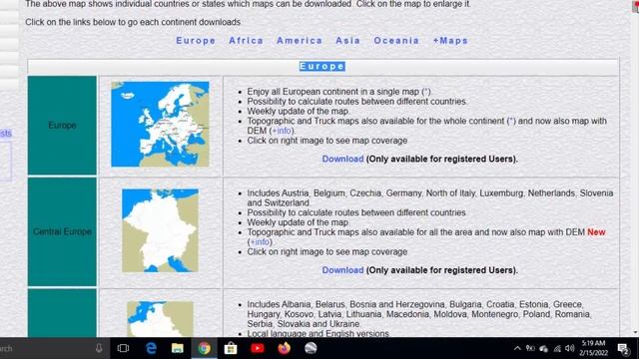The height and width of the screenshot is (359, 639).
Task: Open the Europe map coverage thumbnail
Action: (x=160, y=124)
